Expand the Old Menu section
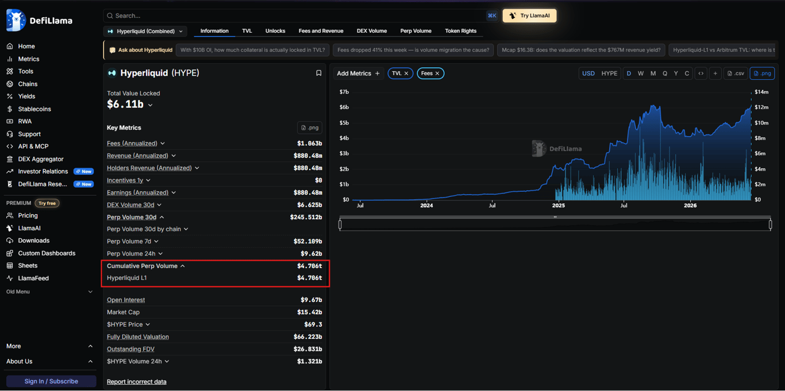Screen dimensions: 785x391 50,292
